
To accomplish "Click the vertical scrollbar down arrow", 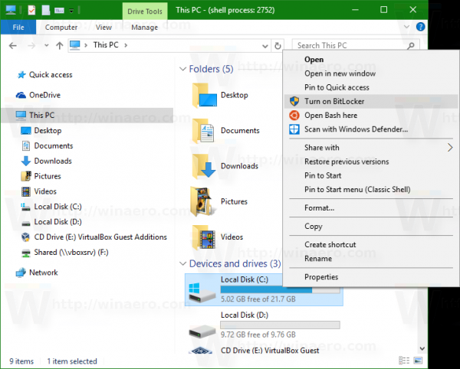I will point(422,348).
